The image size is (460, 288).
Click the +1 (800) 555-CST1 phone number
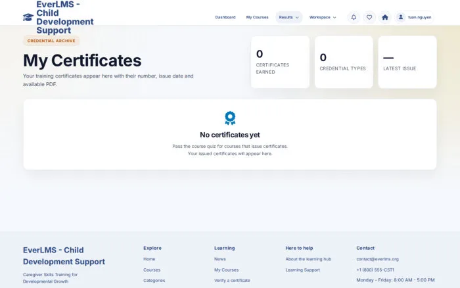(375, 270)
